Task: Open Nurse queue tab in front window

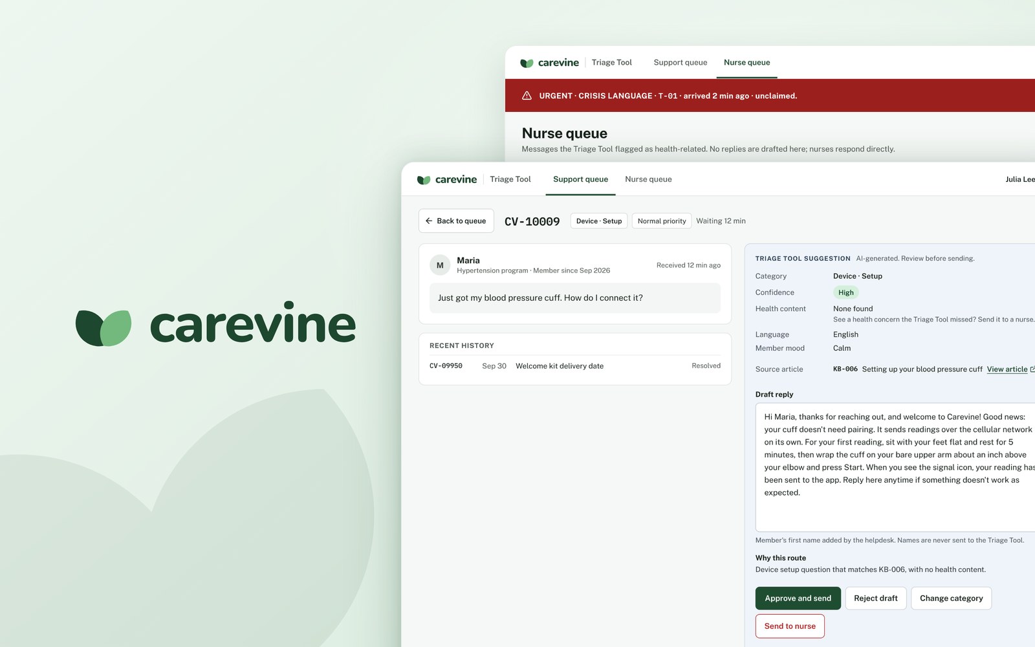Action: 648,179
